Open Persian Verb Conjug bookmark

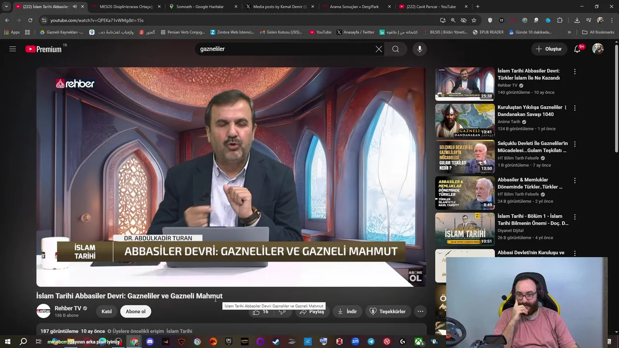click(x=182, y=32)
